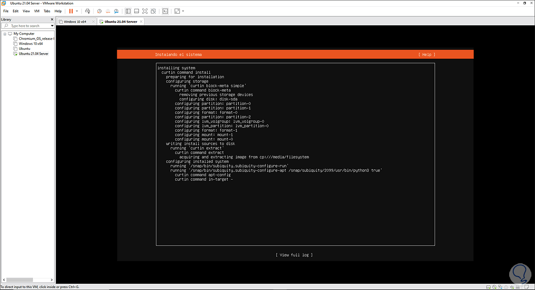Toggle the library sidebar view icon

[128, 11]
